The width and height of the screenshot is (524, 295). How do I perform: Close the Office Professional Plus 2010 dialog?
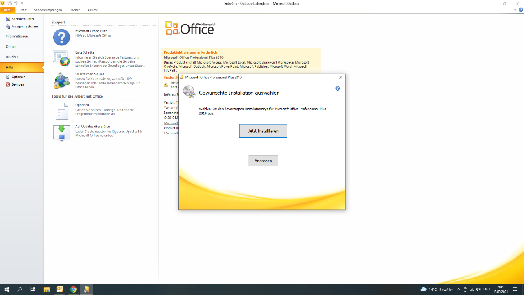tap(341, 77)
